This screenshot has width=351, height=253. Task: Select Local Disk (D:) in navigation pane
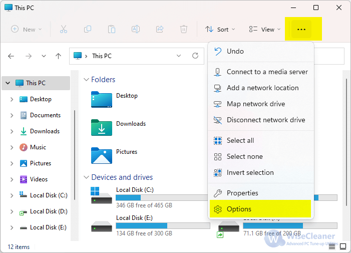(x=49, y=211)
